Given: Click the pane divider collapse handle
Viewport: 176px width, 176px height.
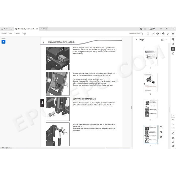Looking at the screenshot, I should click(x=131, y=108).
